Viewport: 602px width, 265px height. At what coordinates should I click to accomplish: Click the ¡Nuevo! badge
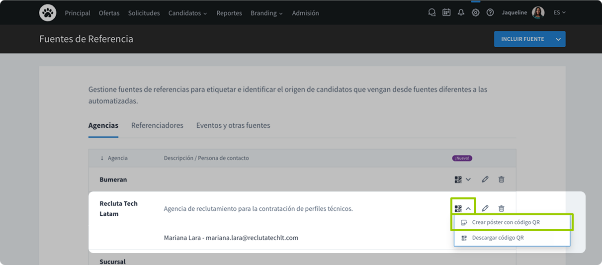click(462, 158)
